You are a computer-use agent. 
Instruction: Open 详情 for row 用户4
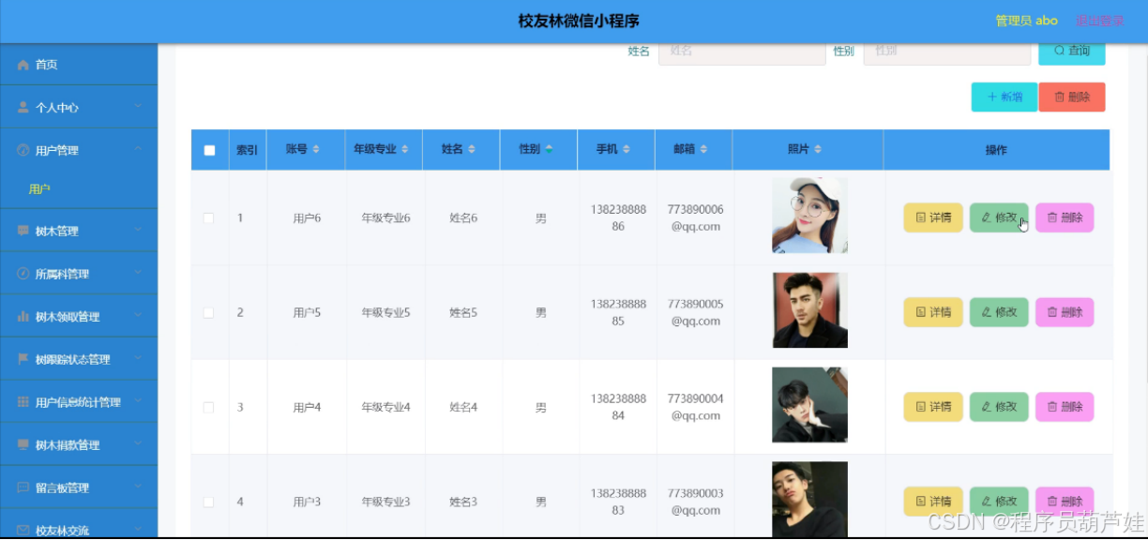(x=933, y=407)
